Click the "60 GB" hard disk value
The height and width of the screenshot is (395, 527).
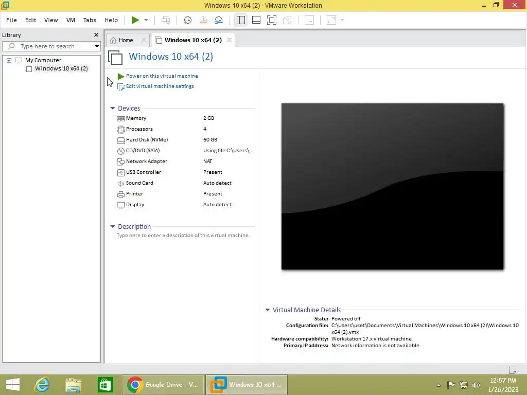click(210, 140)
